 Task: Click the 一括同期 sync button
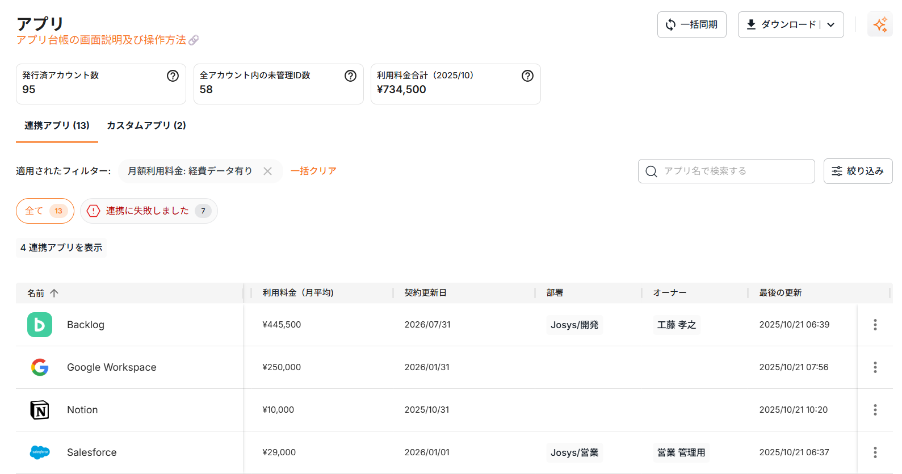[x=692, y=25]
